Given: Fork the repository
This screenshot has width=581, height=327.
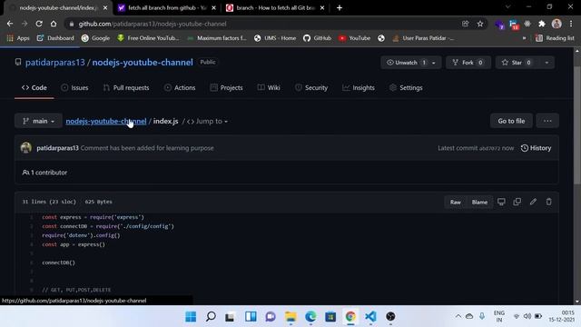Looking at the screenshot, I should (468, 63).
